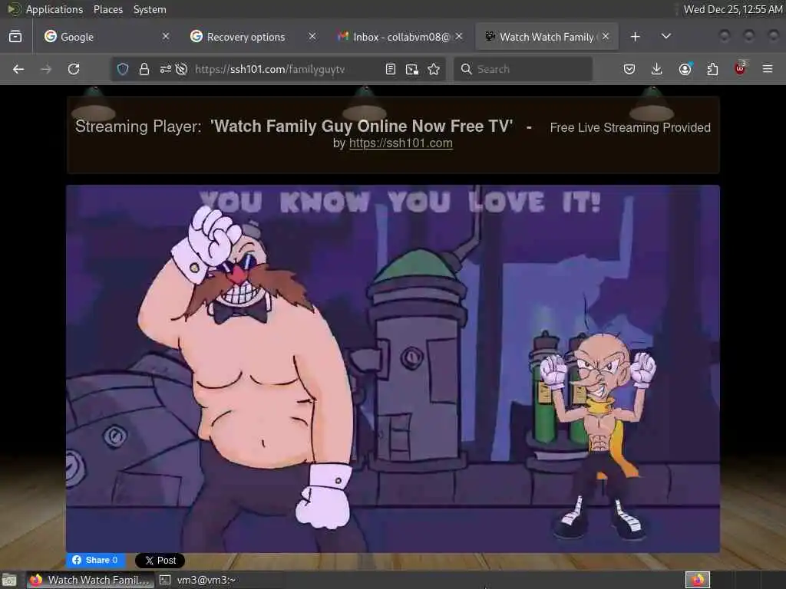Open the https://ssh101.com link
This screenshot has height=589, width=786.
coord(401,143)
